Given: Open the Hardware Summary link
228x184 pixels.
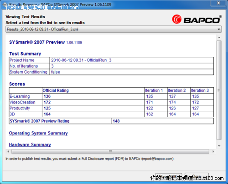Looking at the screenshot, I should tap(30, 144).
